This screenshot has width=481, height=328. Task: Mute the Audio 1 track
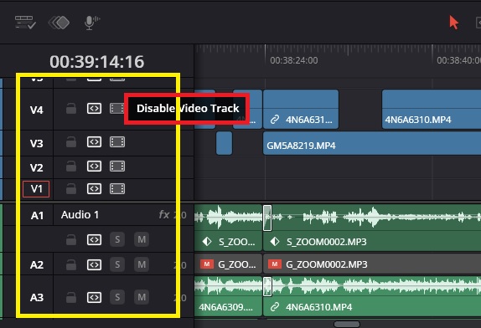coord(142,239)
